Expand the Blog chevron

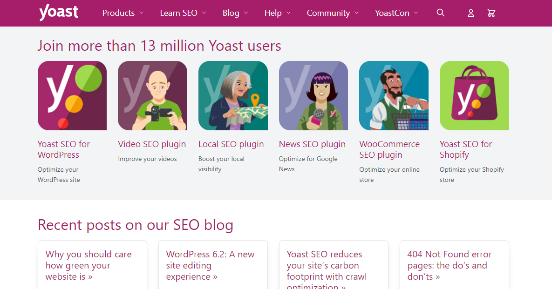click(246, 13)
